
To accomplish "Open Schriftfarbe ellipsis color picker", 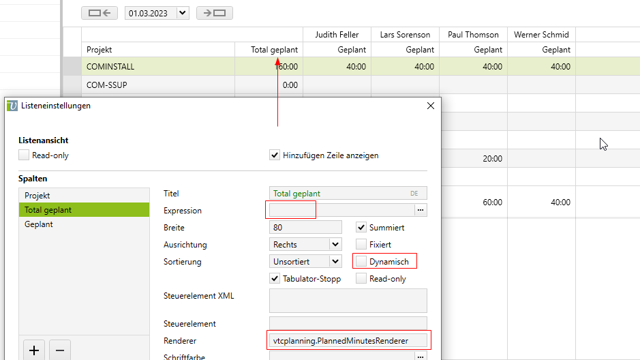I will click(x=421, y=357).
